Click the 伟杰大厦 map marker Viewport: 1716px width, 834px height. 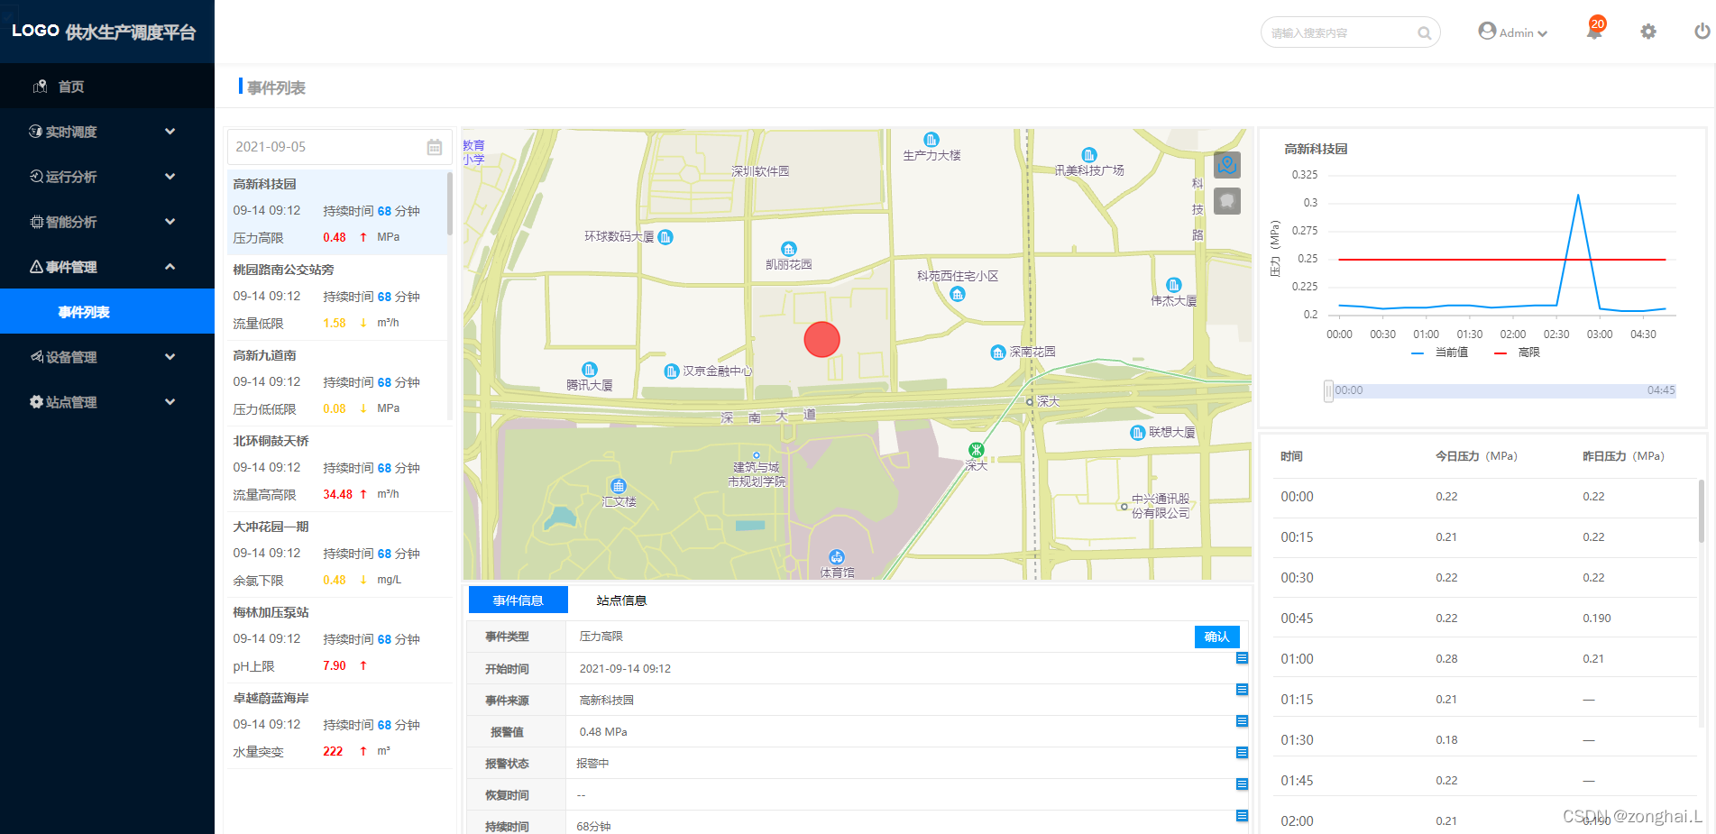coord(1174,285)
